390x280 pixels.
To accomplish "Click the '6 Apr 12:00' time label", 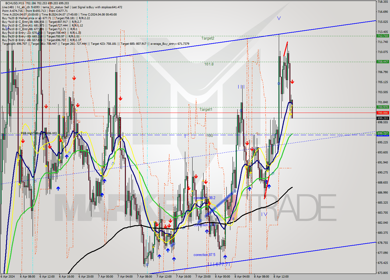I will tap(47, 277).
